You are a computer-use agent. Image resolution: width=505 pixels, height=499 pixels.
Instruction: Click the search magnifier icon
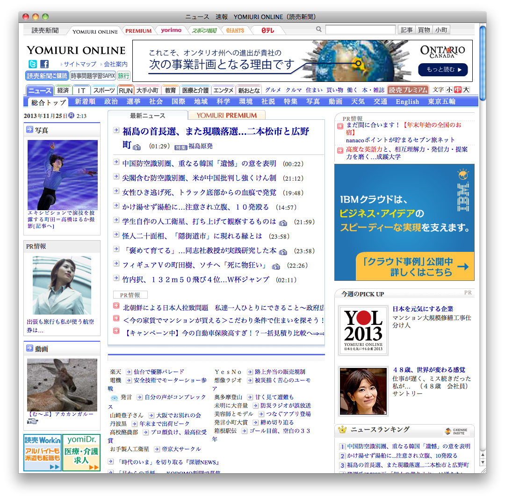[x=318, y=29]
